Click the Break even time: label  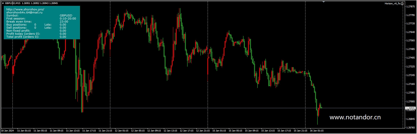coord(19,22)
